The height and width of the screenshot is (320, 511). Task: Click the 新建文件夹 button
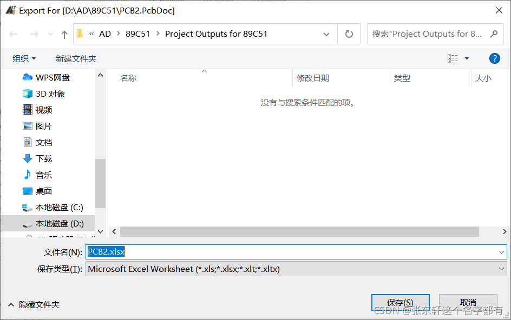(76, 58)
